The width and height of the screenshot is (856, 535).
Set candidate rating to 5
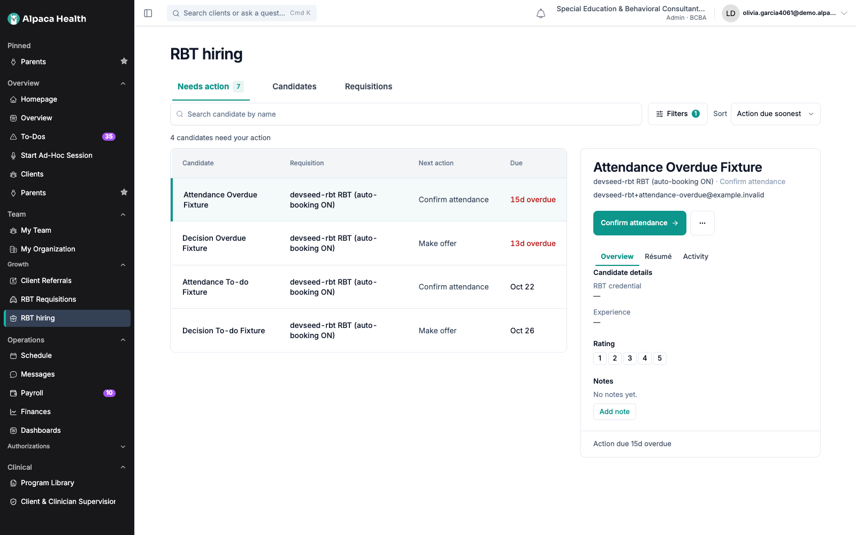[660, 358]
